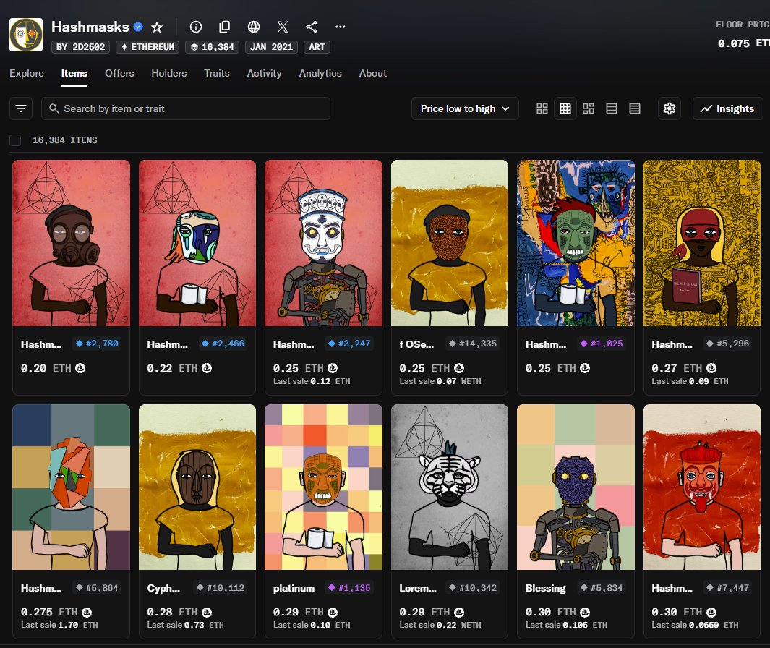
Task: Switch to the dense table view
Action: pos(635,108)
